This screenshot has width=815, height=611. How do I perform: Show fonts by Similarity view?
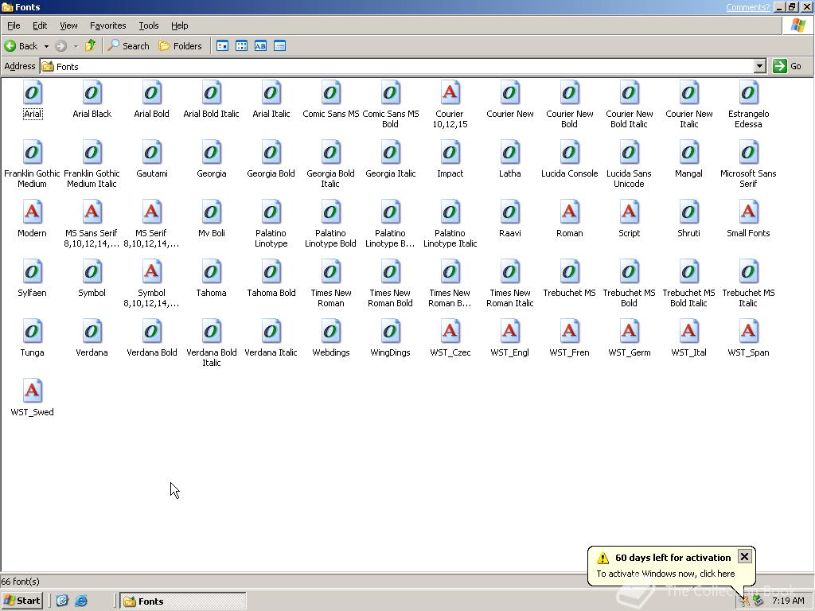click(x=260, y=45)
